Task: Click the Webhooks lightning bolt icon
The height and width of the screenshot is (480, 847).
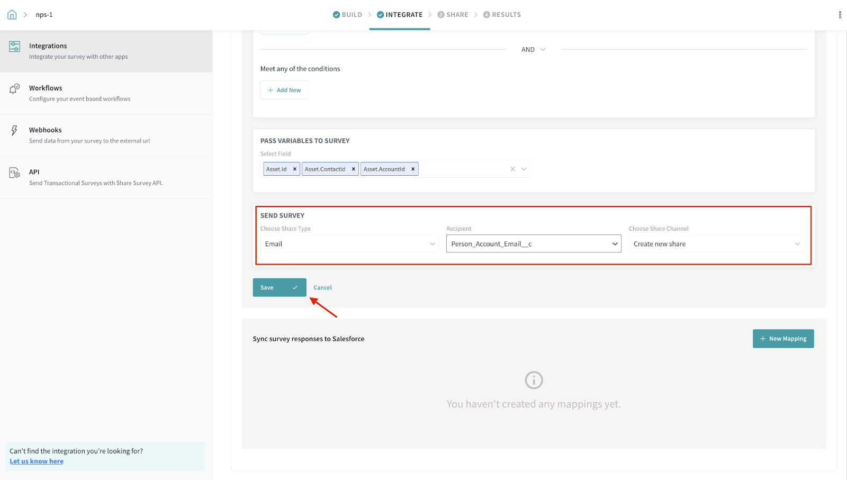Action: [x=14, y=131]
